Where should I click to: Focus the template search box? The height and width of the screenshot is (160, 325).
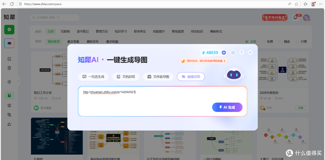pyautogui.click(x=55, y=18)
